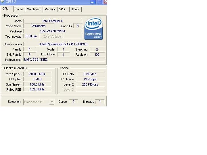This screenshot has height=155, width=207.
Task: Click the Revision value D0
Action: (x=97, y=55)
